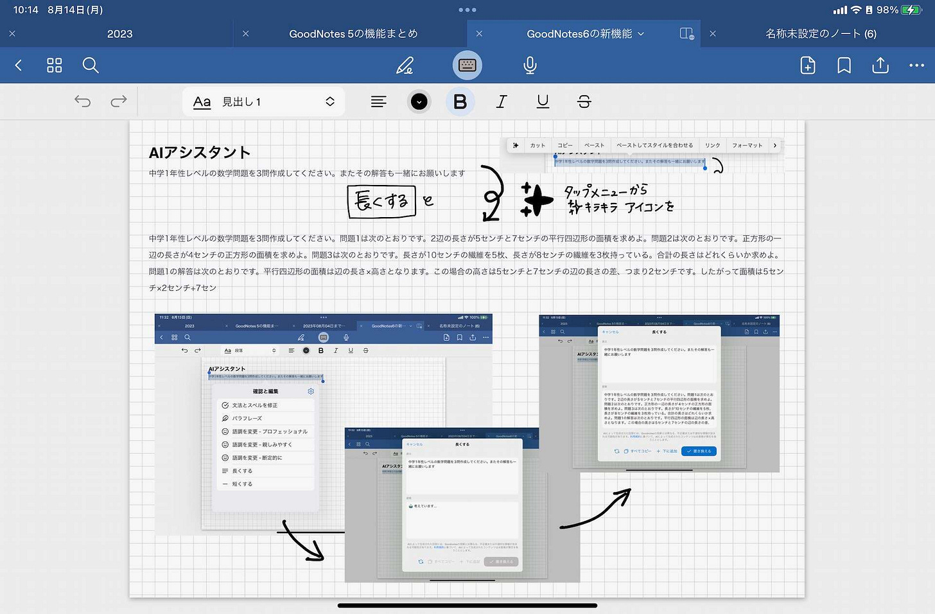935x614 pixels.
Task: Open the share export icon
Action: pyautogui.click(x=880, y=65)
